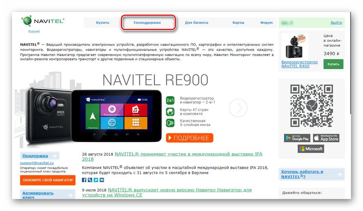
Task: Open the Google Play badge
Action: 297,138
